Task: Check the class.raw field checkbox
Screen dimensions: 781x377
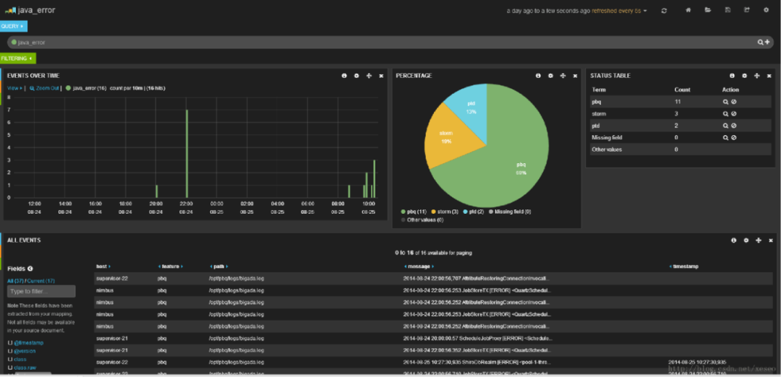Action: [9, 368]
